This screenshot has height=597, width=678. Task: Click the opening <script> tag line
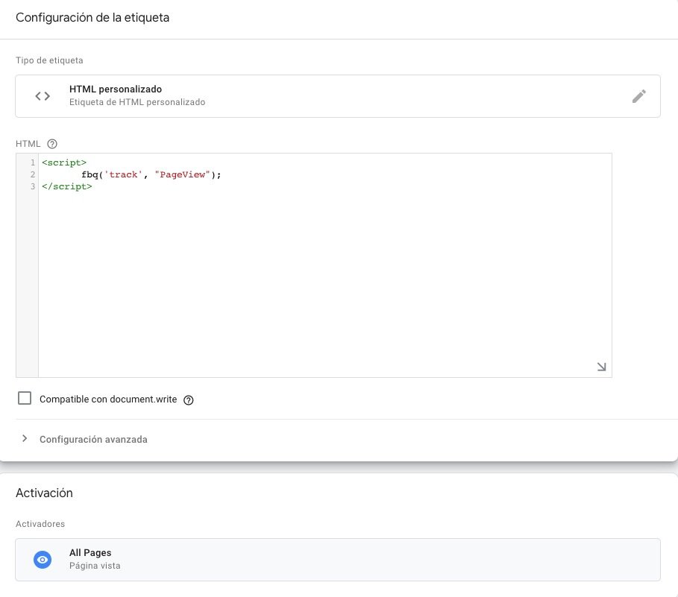64,163
